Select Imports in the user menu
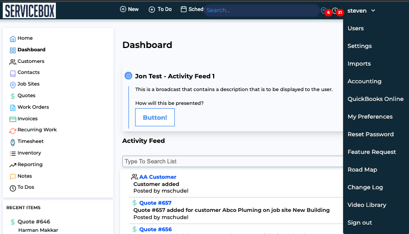The width and height of the screenshot is (409, 234). pyautogui.click(x=359, y=63)
